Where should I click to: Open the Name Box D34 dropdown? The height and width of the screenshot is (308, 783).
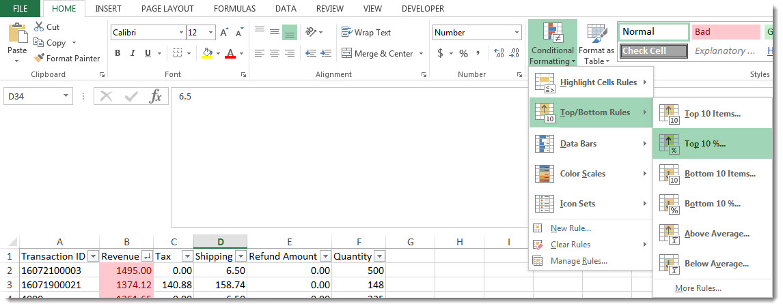pos(66,96)
